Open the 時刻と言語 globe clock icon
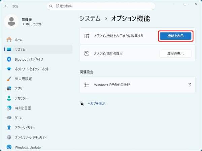Image resolution: width=202 pixels, height=151 pixels. (x=9, y=108)
